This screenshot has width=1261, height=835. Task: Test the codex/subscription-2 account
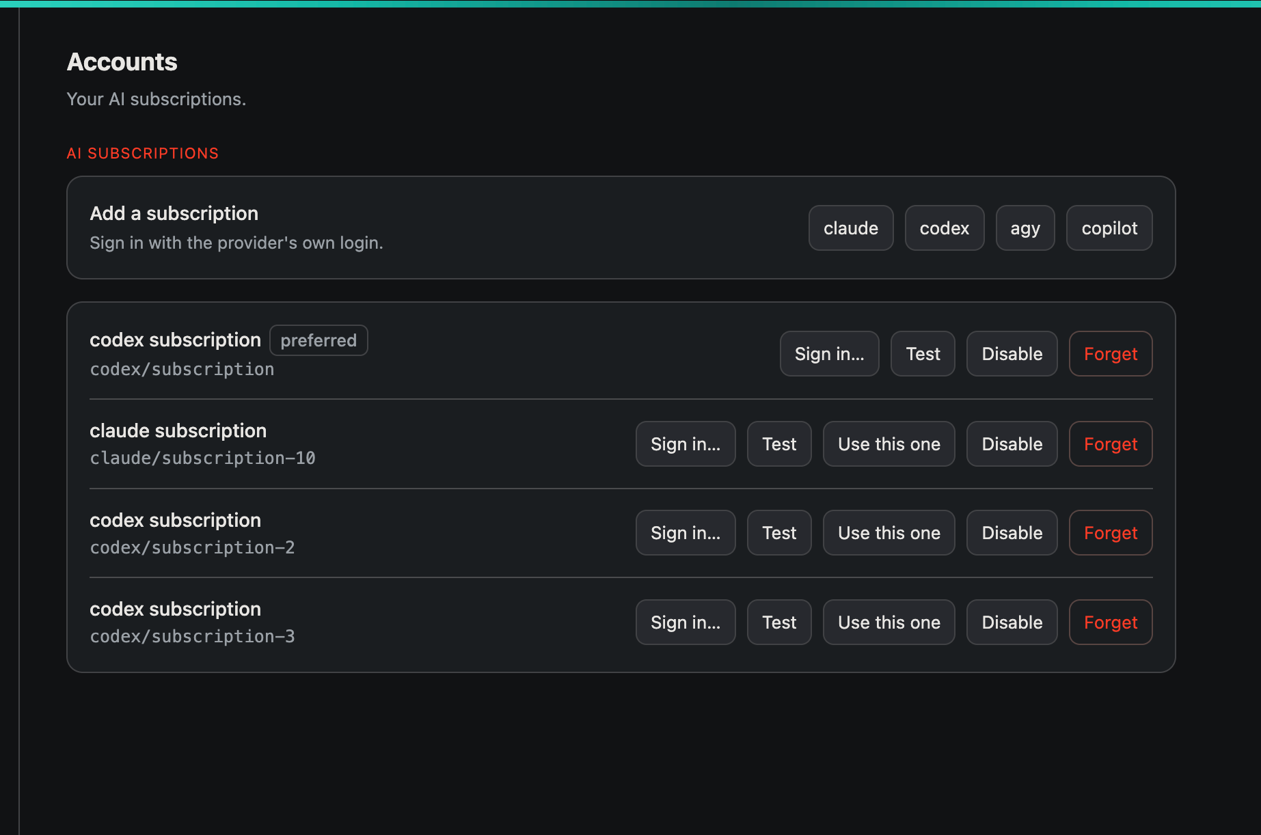point(779,533)
